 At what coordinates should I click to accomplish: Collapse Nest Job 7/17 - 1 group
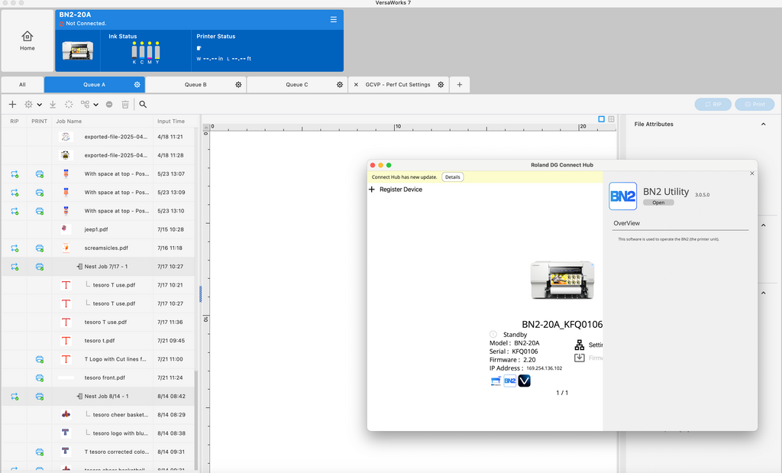coord(79,267)
